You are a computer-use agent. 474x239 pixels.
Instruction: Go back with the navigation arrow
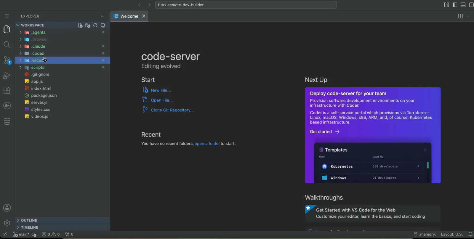(140, 5)
